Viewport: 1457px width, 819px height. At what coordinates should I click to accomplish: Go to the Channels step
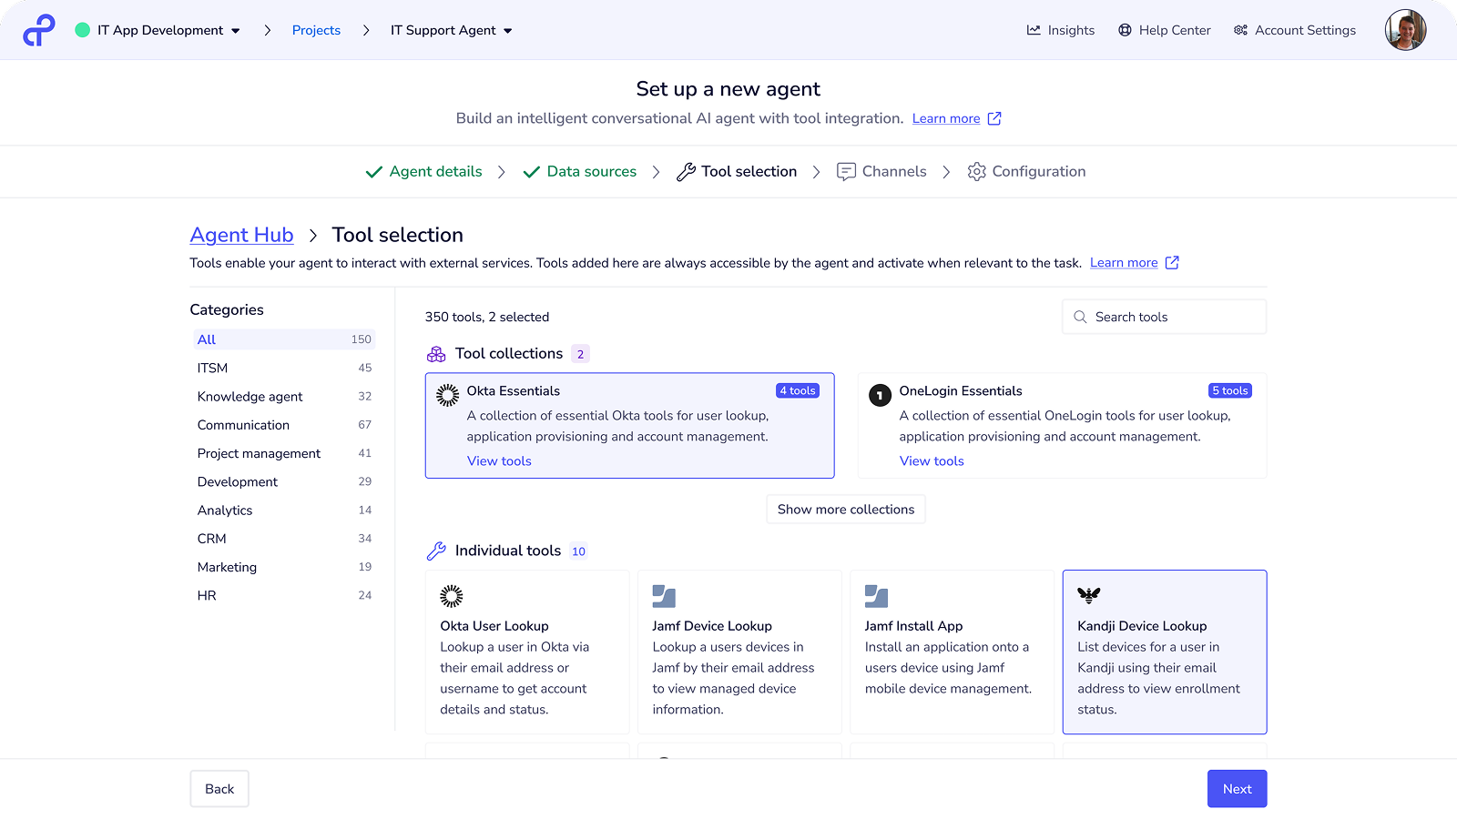[881, 171]
